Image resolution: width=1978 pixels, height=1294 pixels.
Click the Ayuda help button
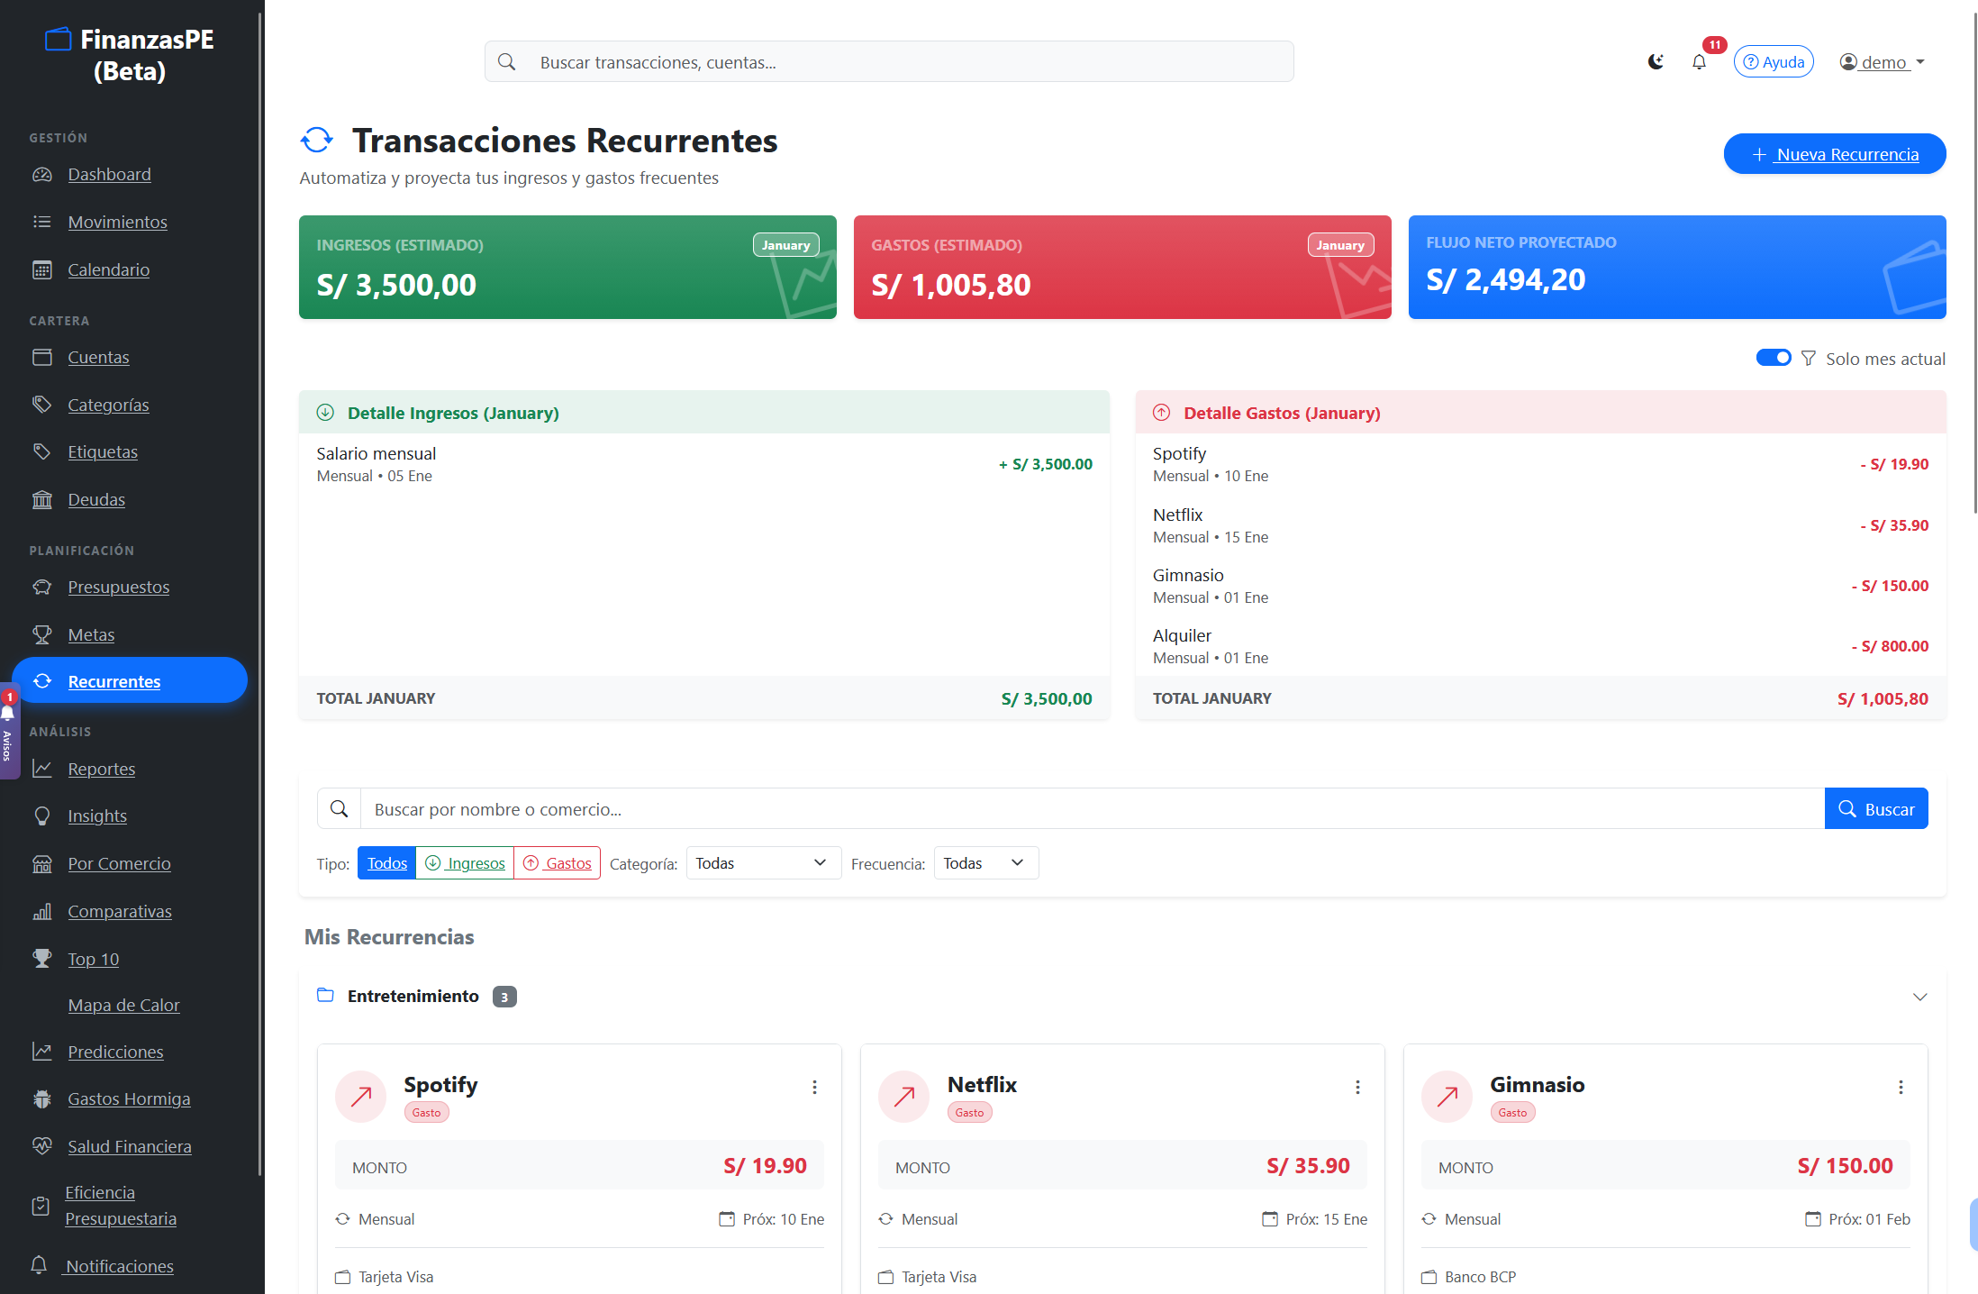pos(1774,62)
